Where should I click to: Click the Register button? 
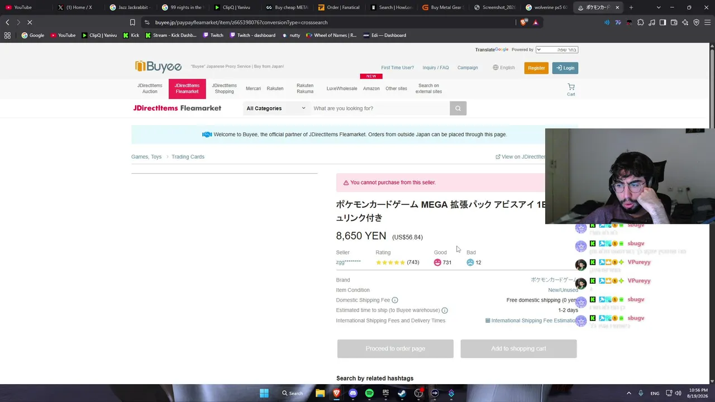536,68
